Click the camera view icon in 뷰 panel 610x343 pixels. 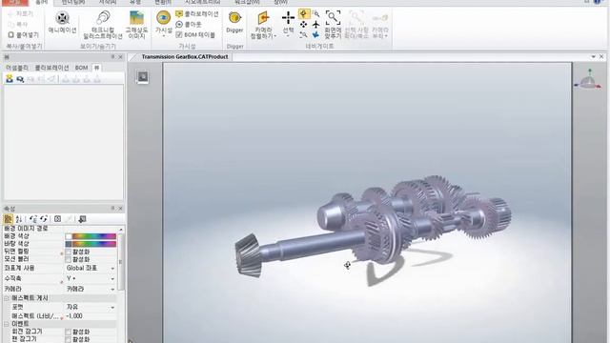(20, 79)
